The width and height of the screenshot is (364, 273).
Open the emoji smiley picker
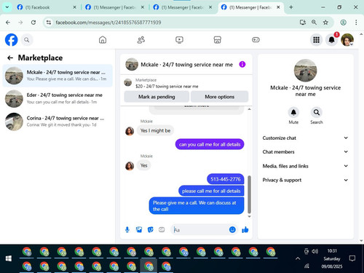coord(232,229)
